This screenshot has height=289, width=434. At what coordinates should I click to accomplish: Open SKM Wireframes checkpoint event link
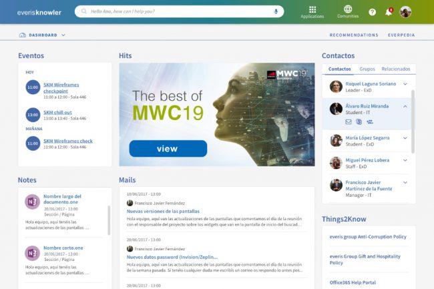point(61,87)
